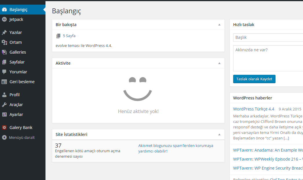Select Geri besleme menu item
Viewport: 303px width, 180px height.
(x=23, y=81)
